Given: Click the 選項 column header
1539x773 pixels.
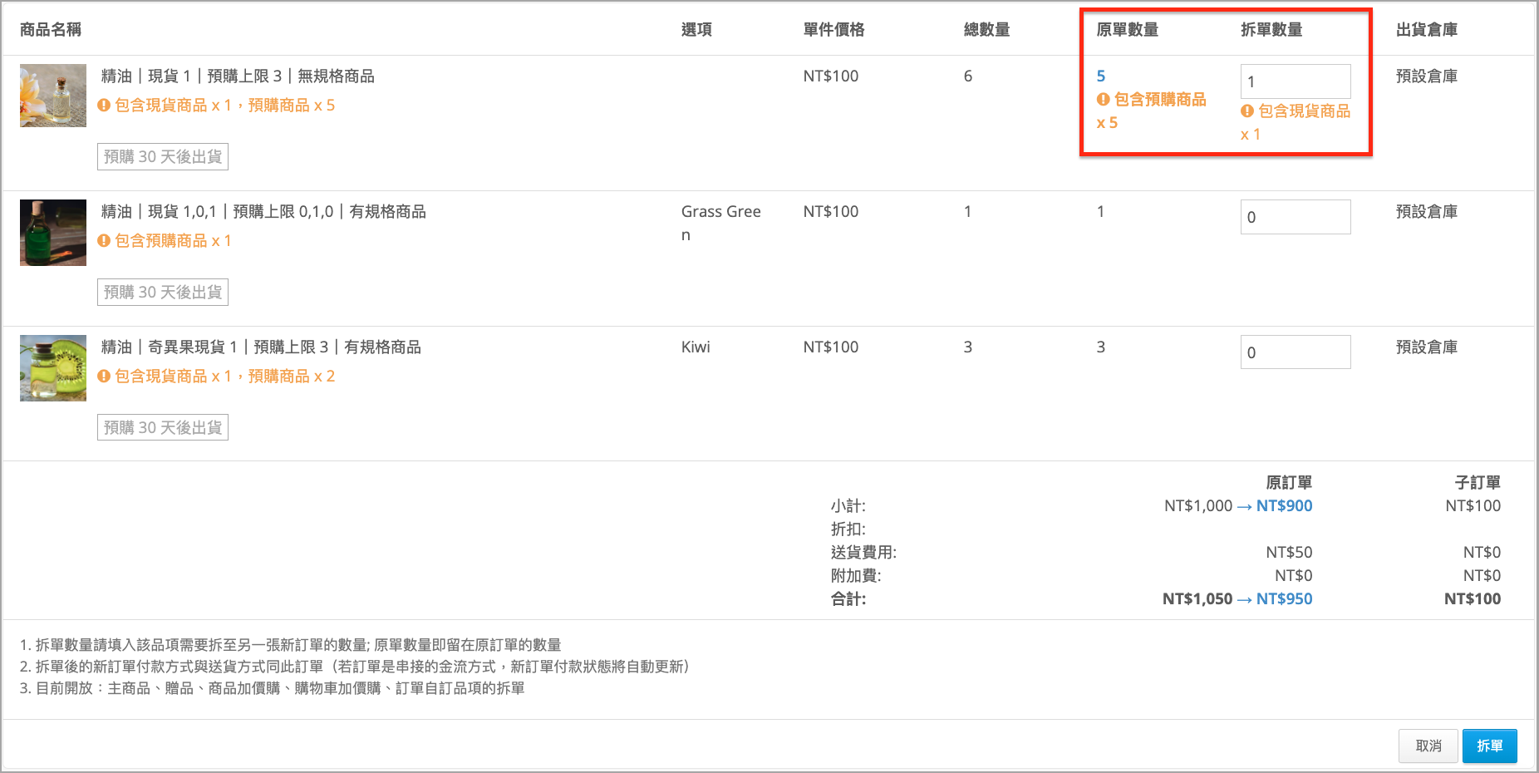Looking at the screenshot, I should [x=696, y=30].
